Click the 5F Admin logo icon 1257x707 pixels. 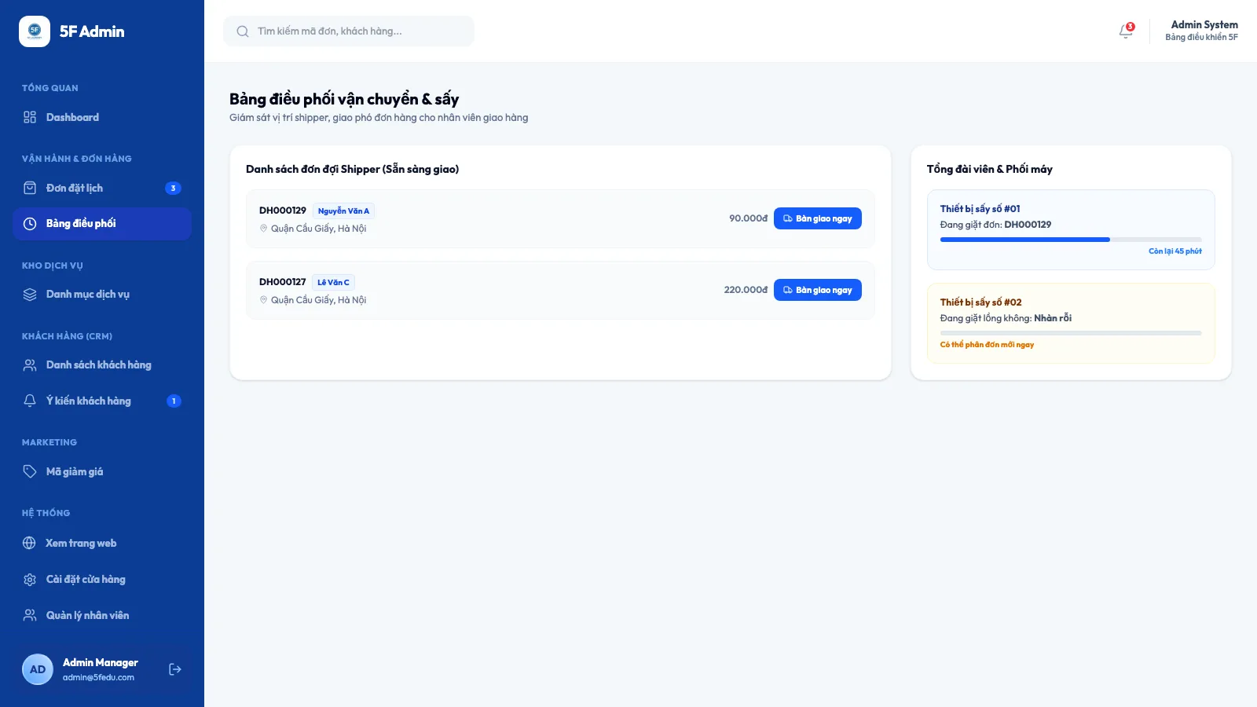click(x=35, y=31)
